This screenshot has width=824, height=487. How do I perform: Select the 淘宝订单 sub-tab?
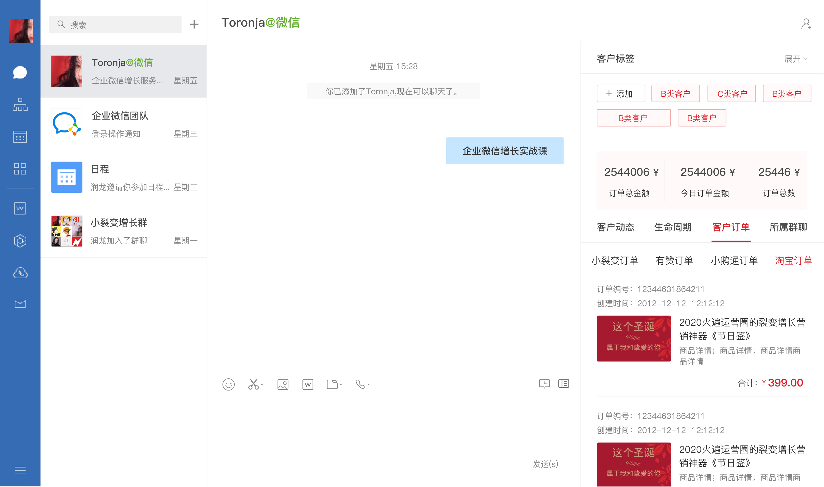pos(793,261)
